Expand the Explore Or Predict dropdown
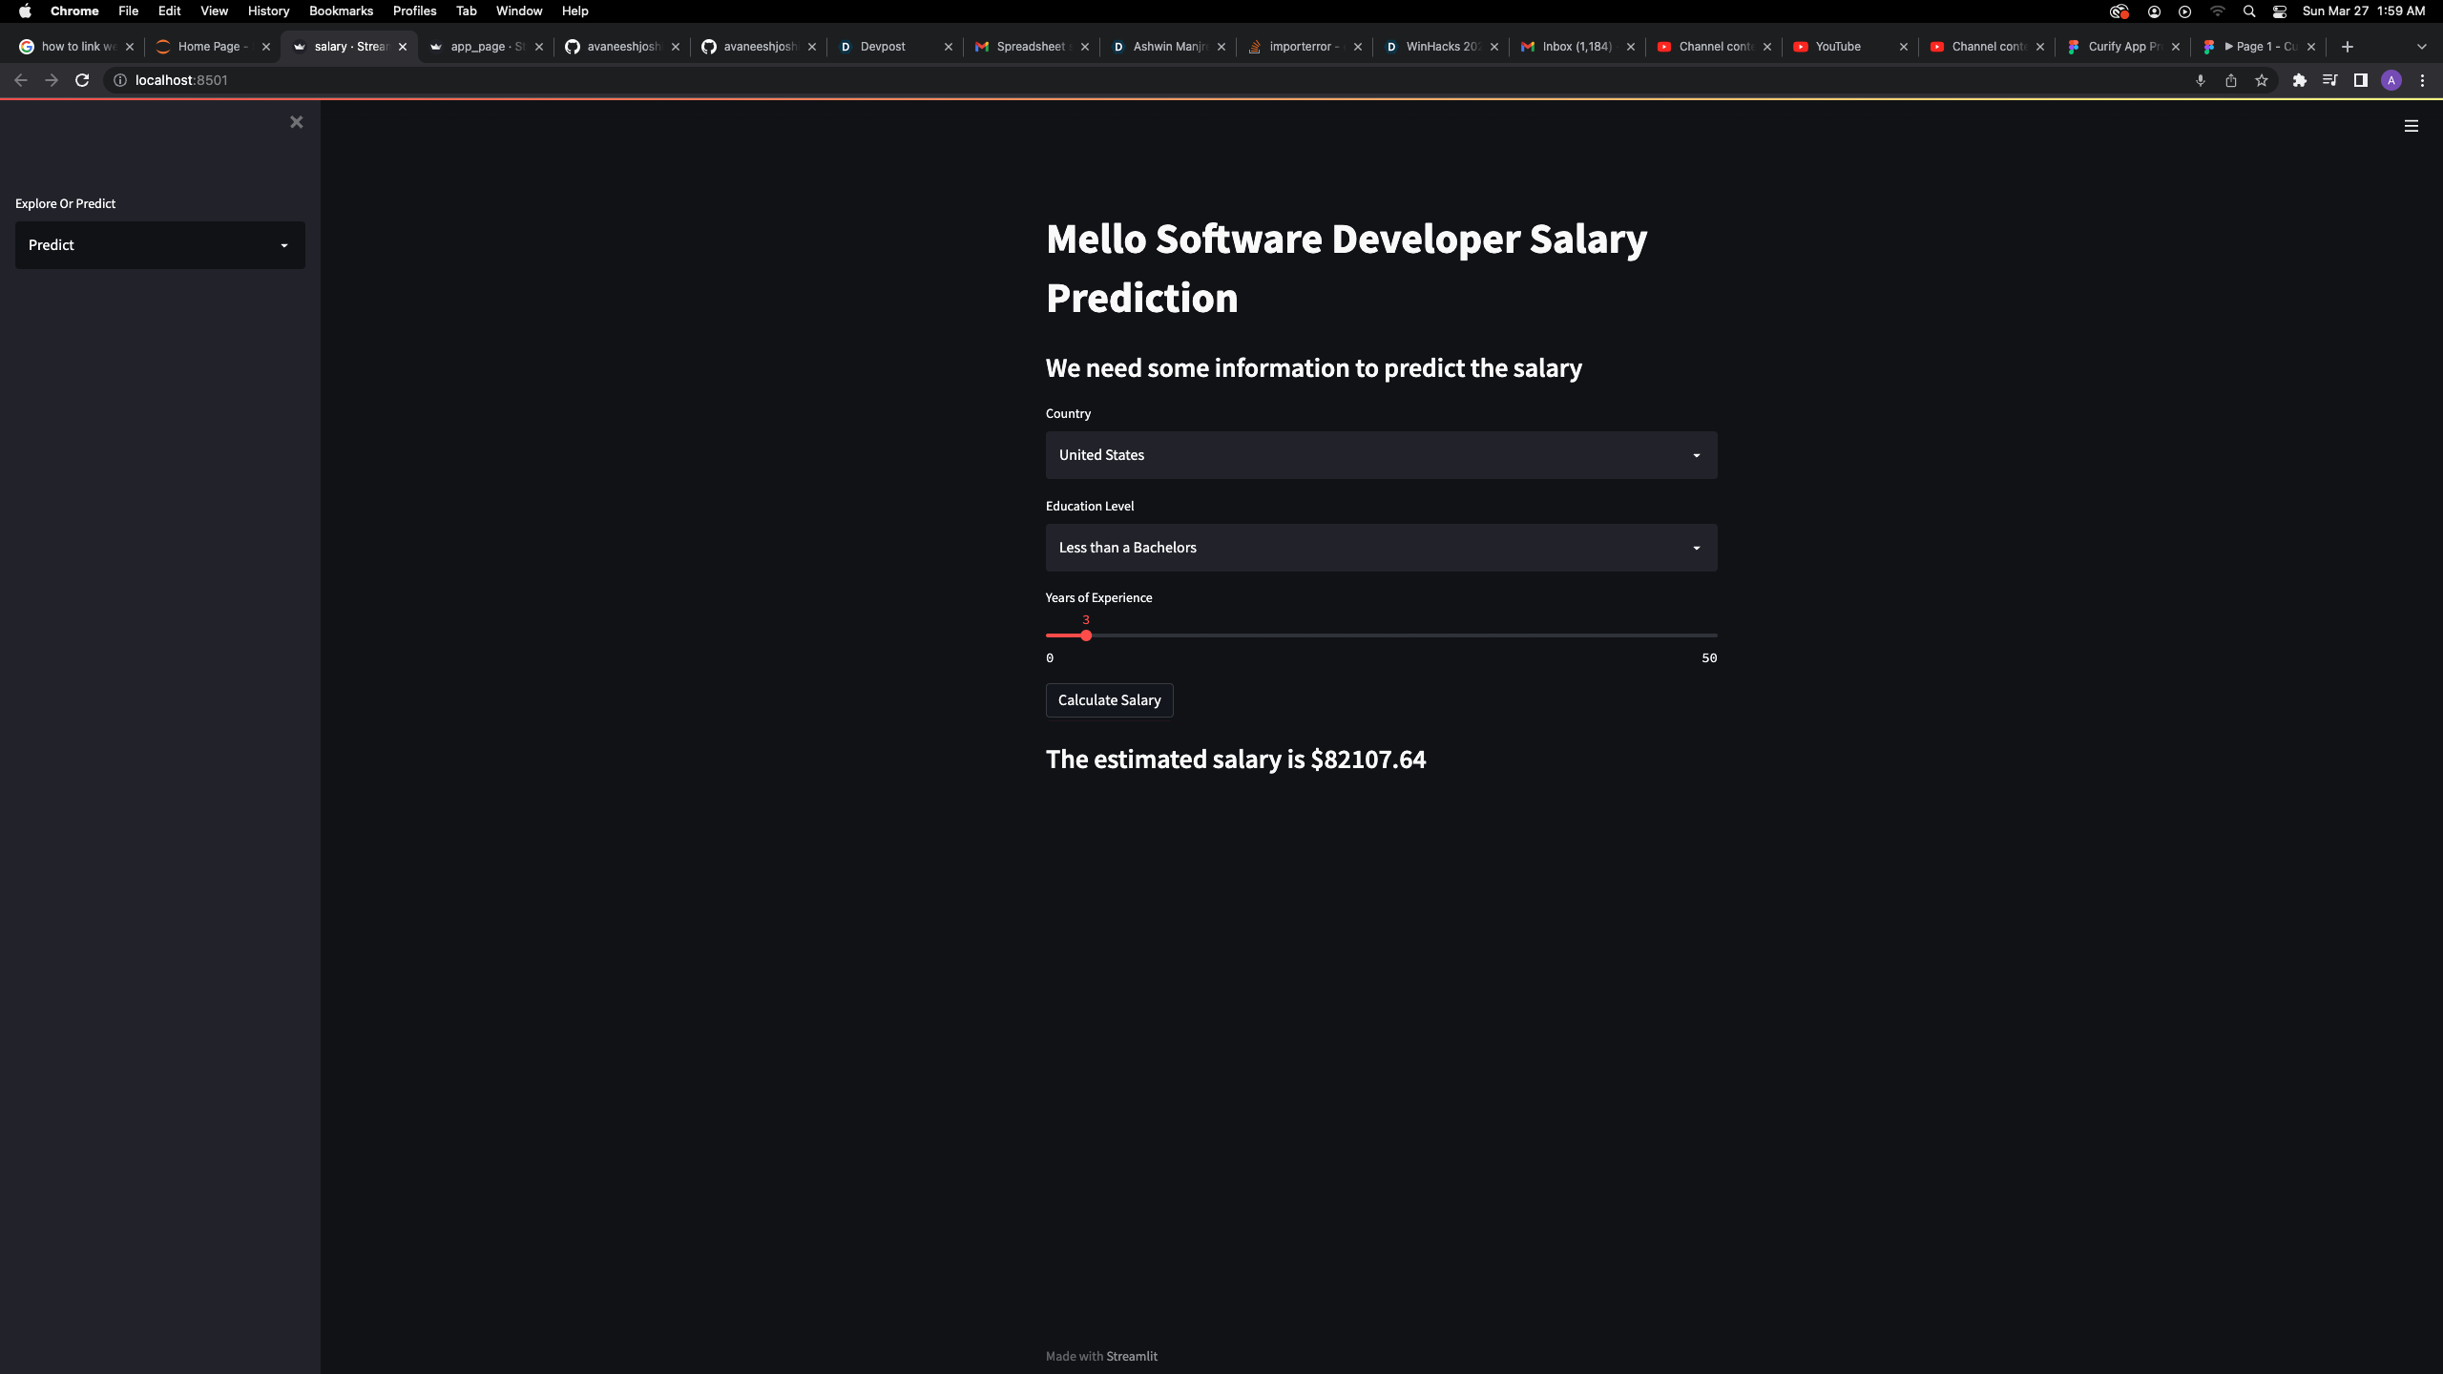Viewport: 2443px width, 1374px height. 160,245
